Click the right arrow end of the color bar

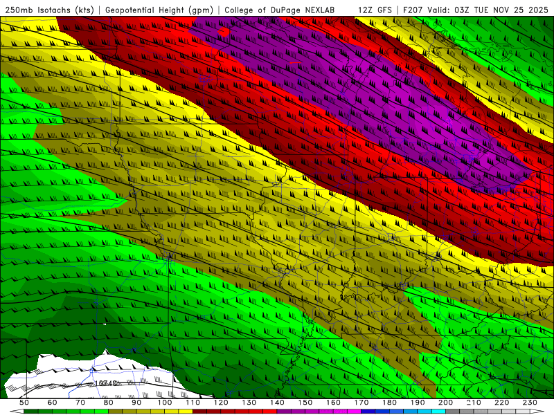(537, 411)
